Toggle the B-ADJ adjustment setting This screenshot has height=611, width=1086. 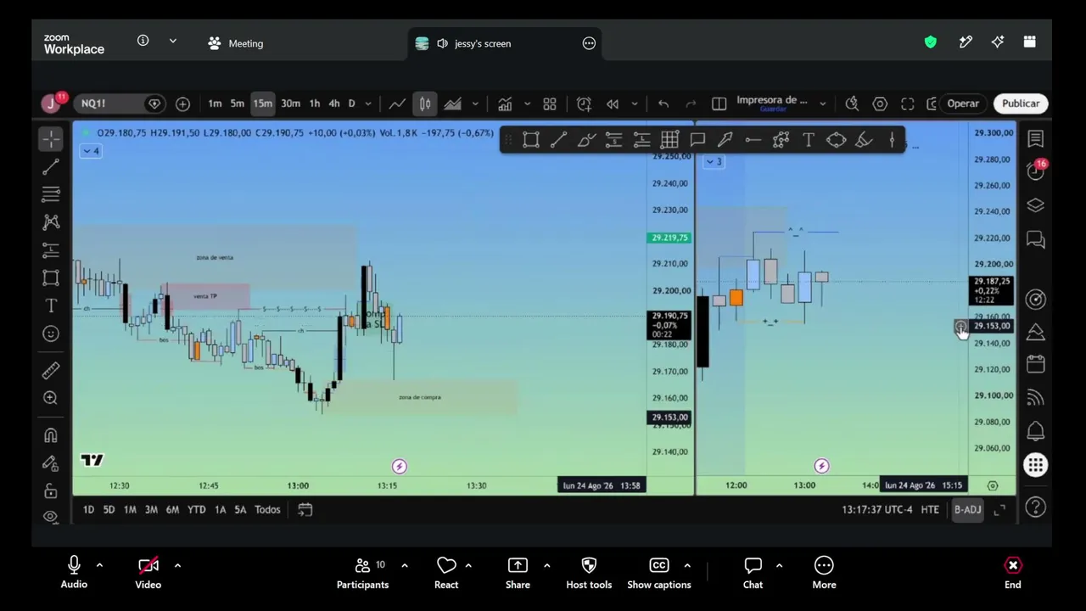[x=967, y=509]
